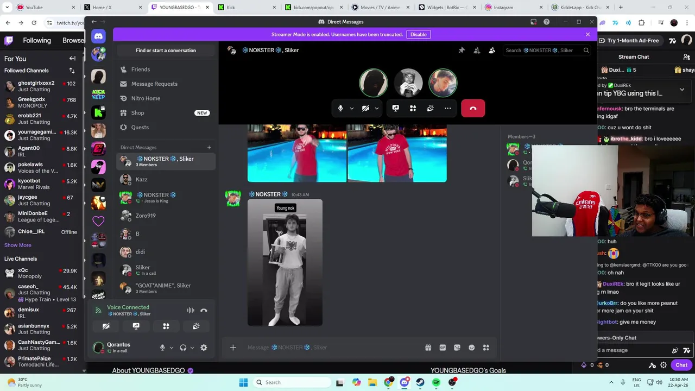Open camera options arrow in call
Image resolution: width=695 pixels, height=391 pixels.
pyautogui.click(x=377, y=108)
